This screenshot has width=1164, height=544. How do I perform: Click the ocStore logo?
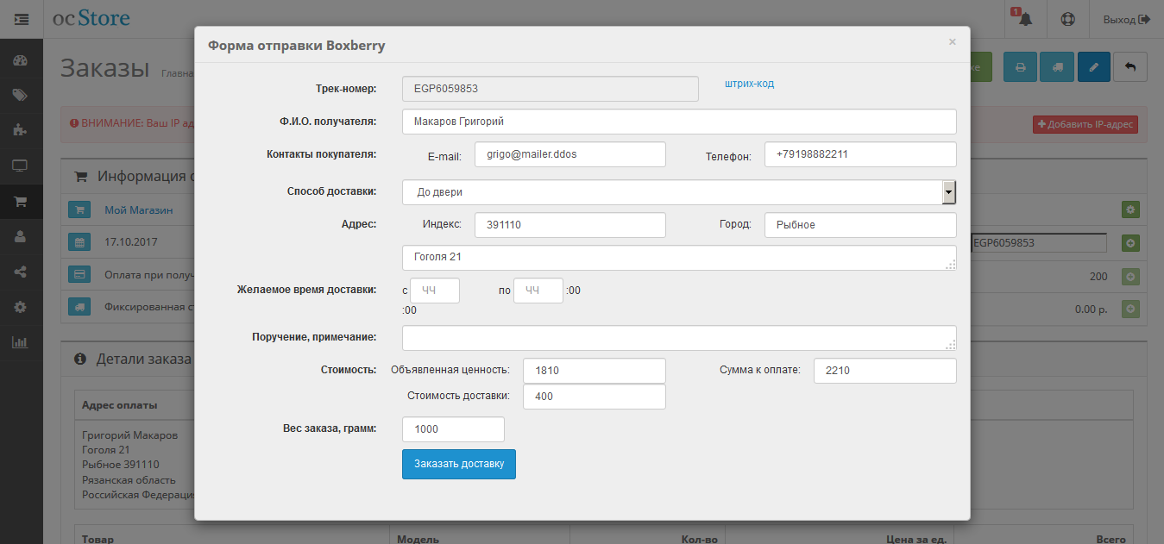[91, 18]
